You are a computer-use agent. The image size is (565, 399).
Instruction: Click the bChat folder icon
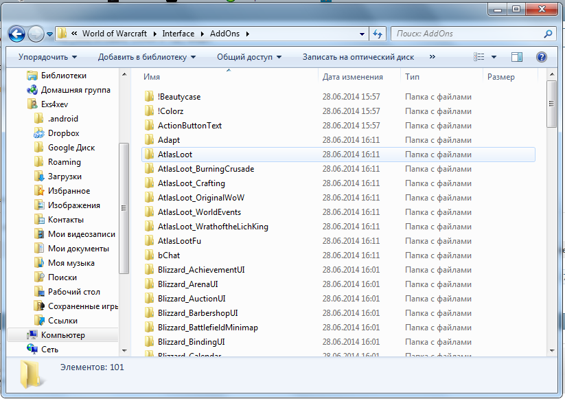point(149,255)
